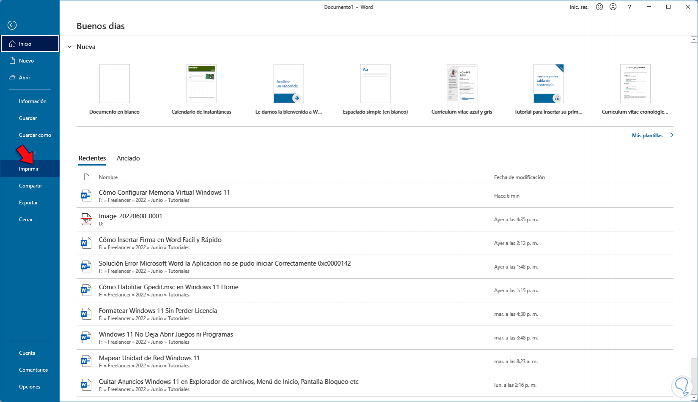The image size is (698, 402).
Task: Select the Currículum vítae azul y gris template
Action: point(462,84)
